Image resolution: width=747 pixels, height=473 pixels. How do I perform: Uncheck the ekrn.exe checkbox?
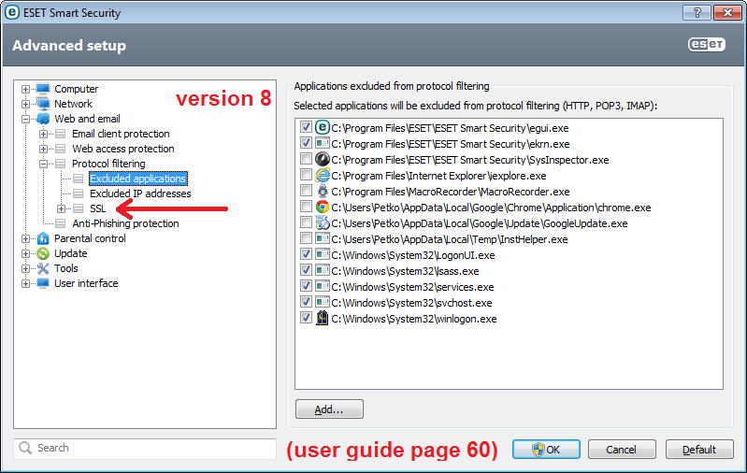click(x=306, y=142)
